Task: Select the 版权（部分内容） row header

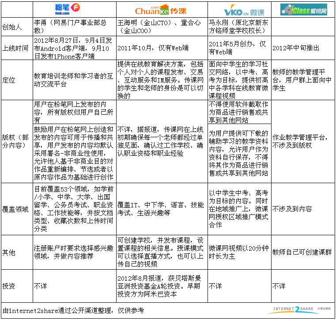Action: [x=17, y=141]
